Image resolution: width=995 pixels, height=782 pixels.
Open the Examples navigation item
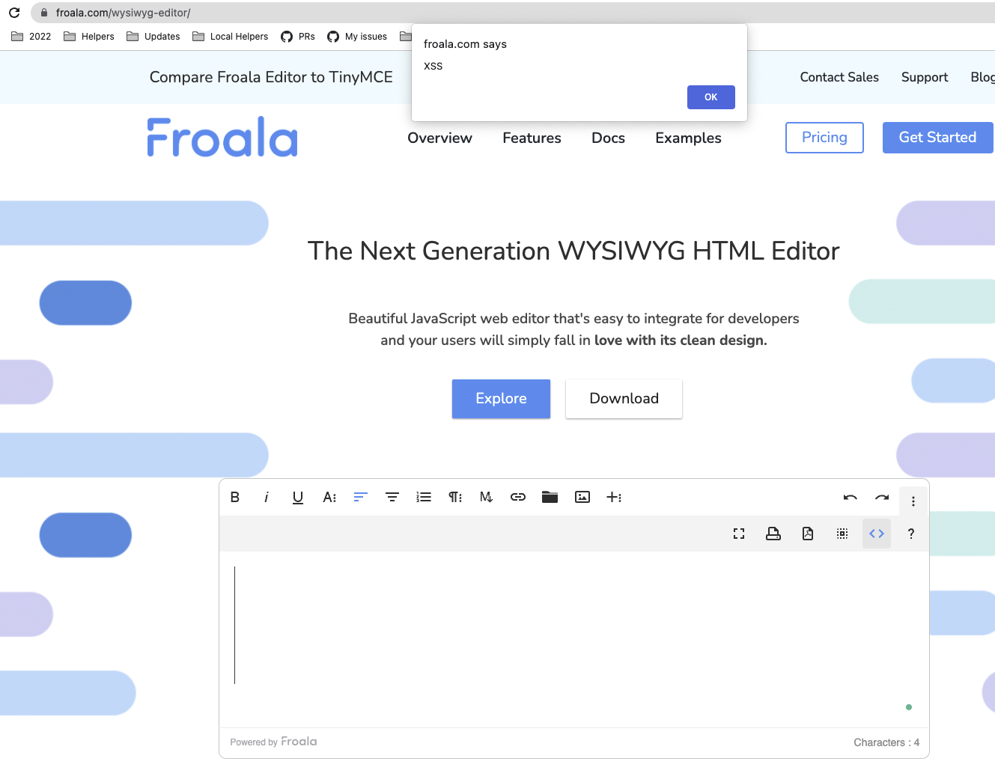pyautogui.click(x=689, y=138)
